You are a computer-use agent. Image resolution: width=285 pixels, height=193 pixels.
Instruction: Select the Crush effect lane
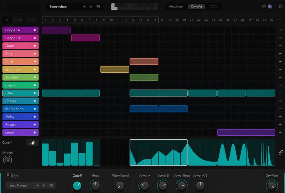click(x=21, y=85)
